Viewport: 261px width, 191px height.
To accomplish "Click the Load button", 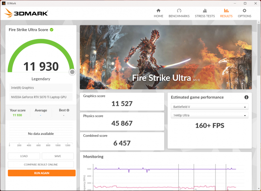I will 24,156.
